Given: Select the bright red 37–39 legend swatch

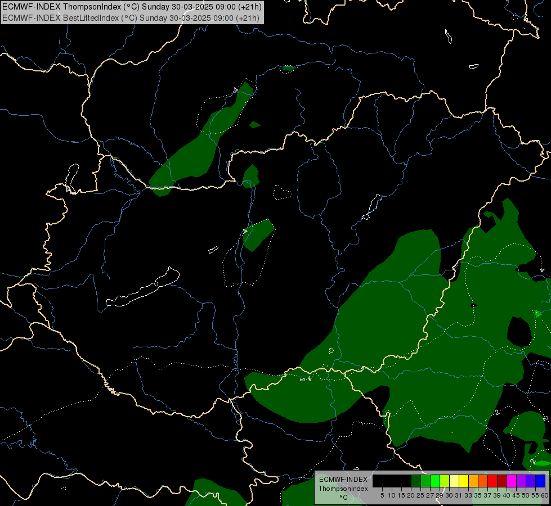Looking at the screenshot, I should tap(492, 481).
